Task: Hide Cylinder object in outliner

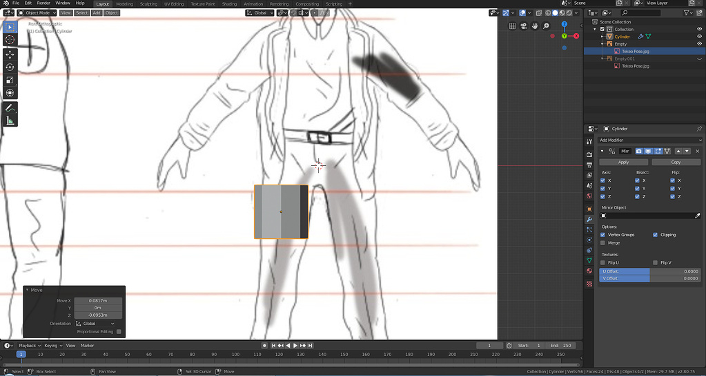Action: pyautogui.click(x=699, y=36)
